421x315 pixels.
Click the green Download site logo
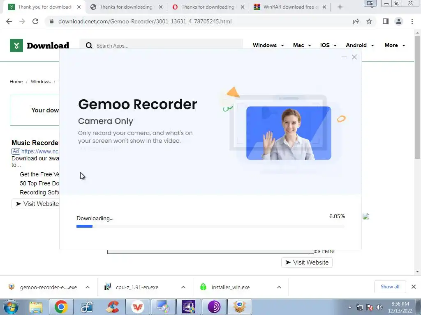point(39,46)
